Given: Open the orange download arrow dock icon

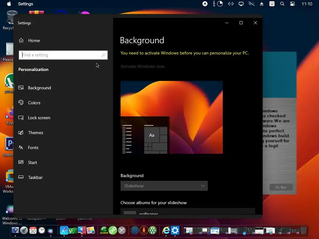Looking at the screenshot, I should click(144, 231).
